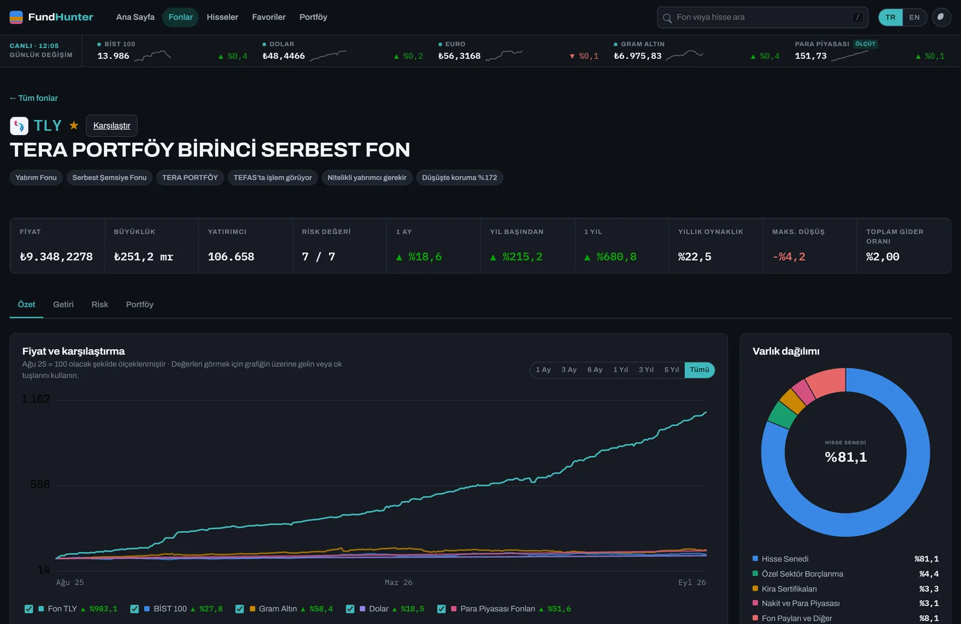Open the BİST 100 sparkline chart

coord(153,56)
